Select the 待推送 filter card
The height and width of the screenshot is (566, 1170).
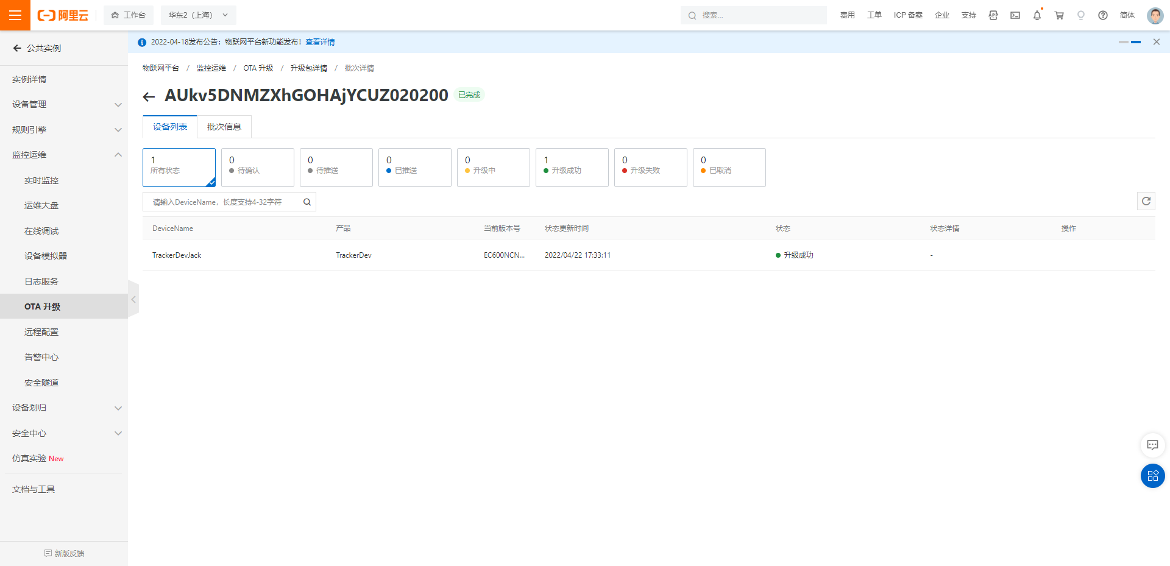click(x=336, y=168)
